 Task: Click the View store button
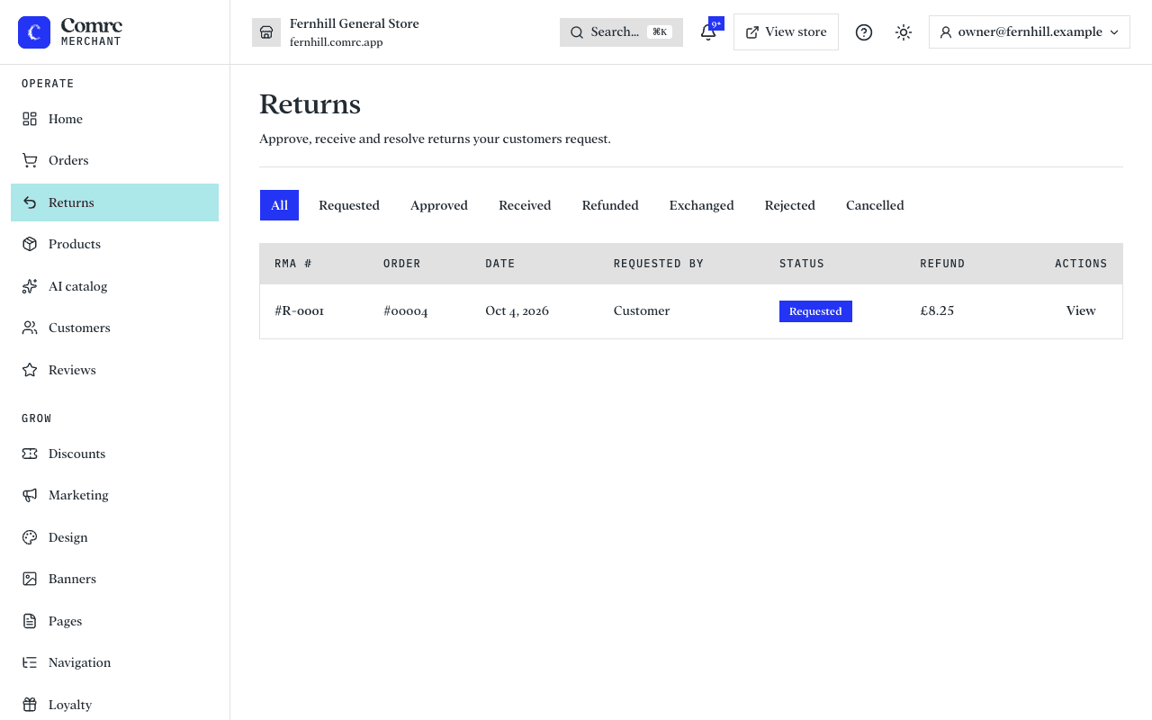[x=786, y=32]
